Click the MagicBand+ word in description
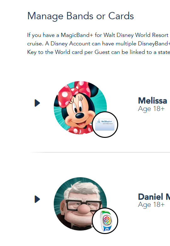The image size is (170, 246). point(77,35)
